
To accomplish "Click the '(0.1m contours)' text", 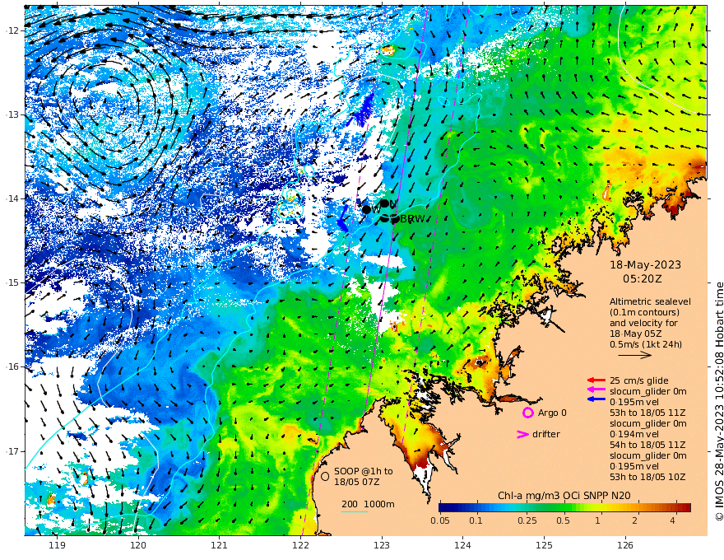I will (644, 312).
